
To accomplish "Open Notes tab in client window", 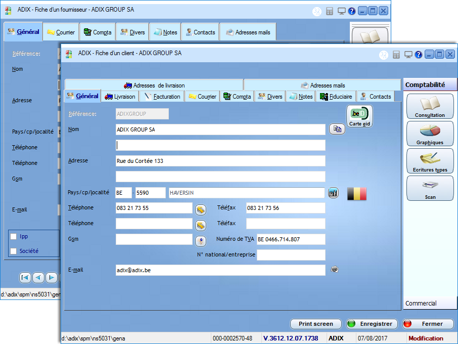I will click(x=301, y=97).
